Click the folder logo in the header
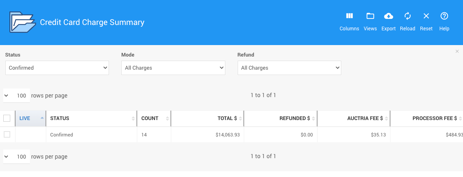The height and width of the screenshot is (177, 463). (x=23, y=22)
